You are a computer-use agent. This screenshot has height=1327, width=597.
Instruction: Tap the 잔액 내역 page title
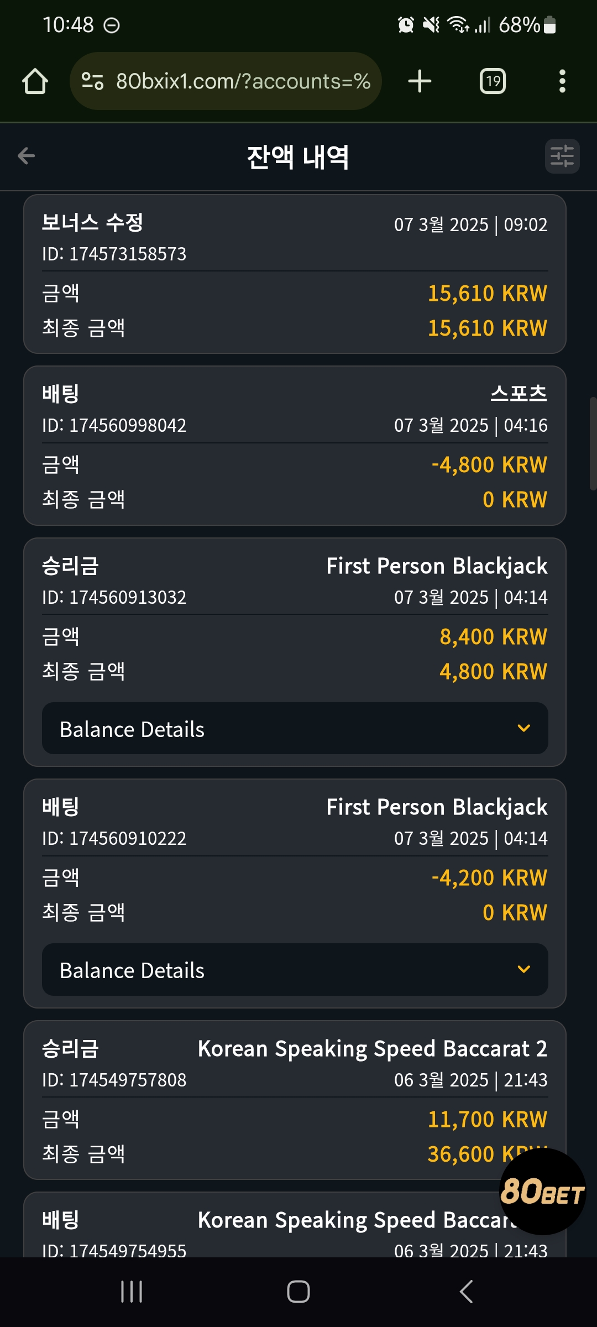(x=298, y=157)
